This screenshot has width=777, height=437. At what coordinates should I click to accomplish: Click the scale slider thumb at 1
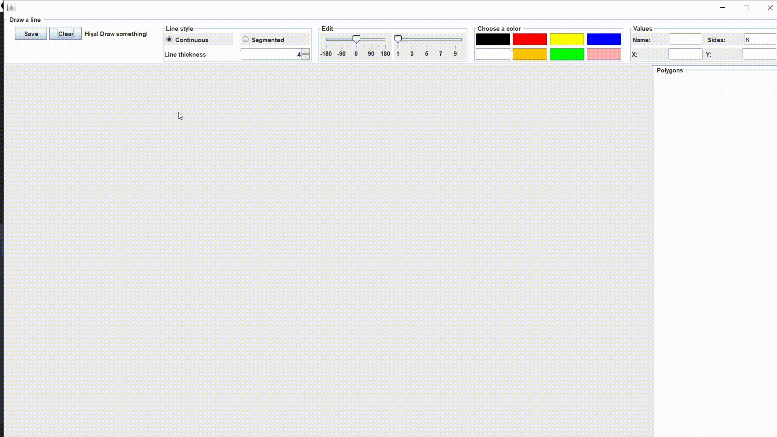[x=398, y=39]
